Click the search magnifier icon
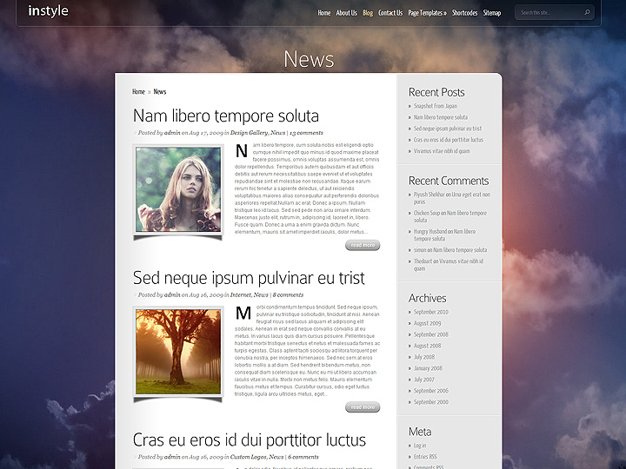This screenshot has width=626, height=469. coord(587,12)
